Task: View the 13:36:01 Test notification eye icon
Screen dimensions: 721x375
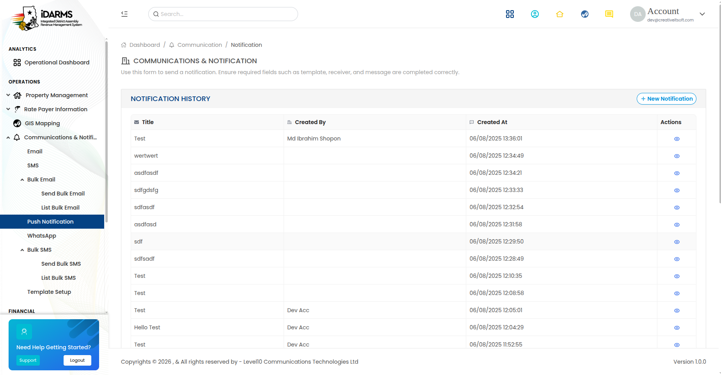Action: click(x=677, y=139)
